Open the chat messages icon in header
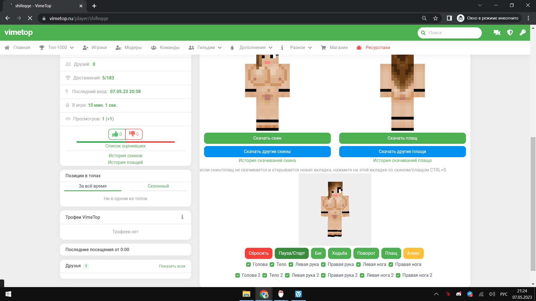The height and width of the screenshot is (301, 536). click(497, 33)
